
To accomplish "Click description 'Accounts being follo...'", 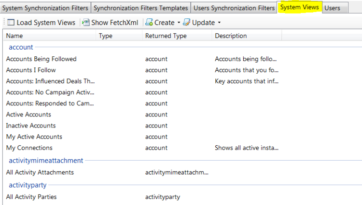I will tap(246, 59).
